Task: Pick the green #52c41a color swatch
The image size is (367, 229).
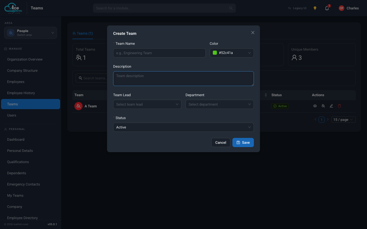Action: (215, 53)
